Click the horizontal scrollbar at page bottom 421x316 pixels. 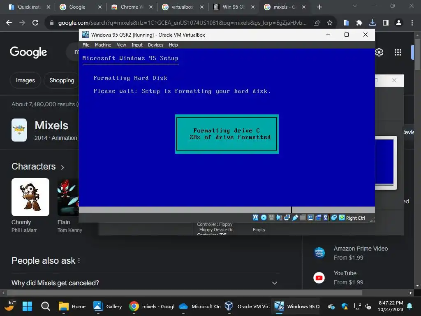185,293
